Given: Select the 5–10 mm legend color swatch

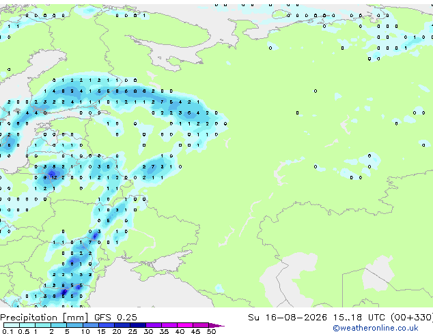Looking at the screenshot, I should [x=74, y=325].
